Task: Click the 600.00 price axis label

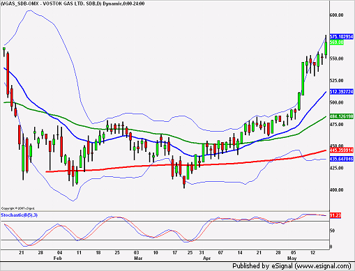Action: click(x=336, y=15)
